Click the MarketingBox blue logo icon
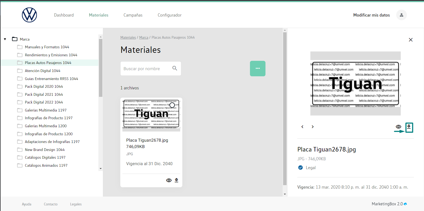 click(405, 204)
